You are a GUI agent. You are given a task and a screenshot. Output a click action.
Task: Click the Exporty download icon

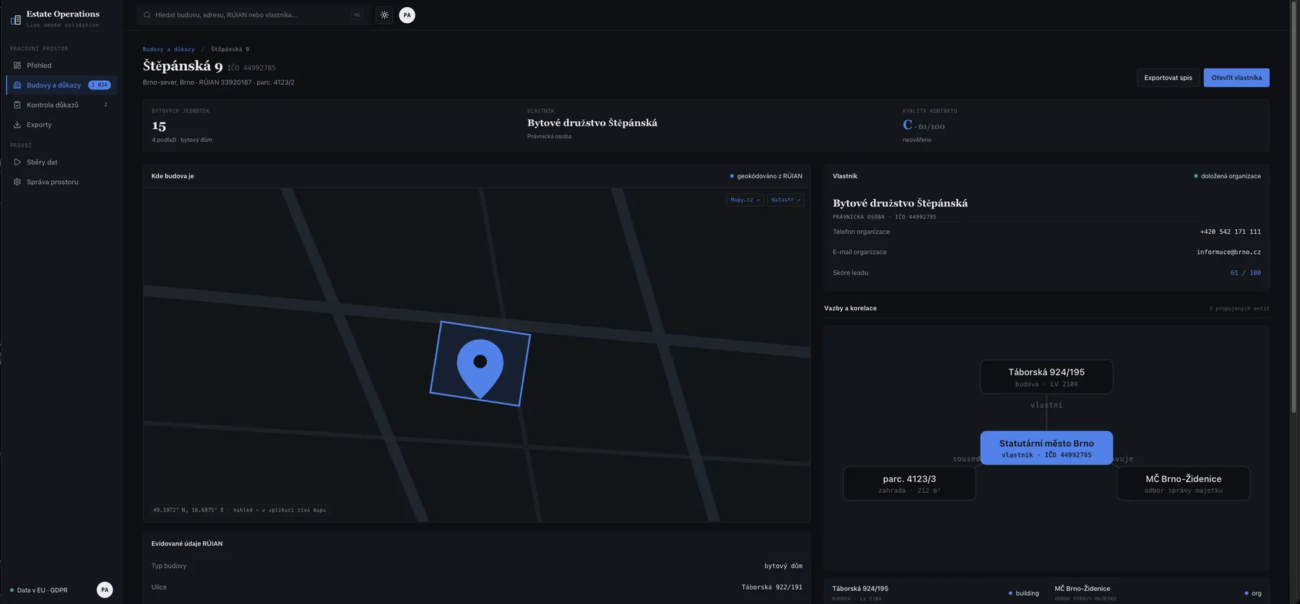(x=17, y=125)
